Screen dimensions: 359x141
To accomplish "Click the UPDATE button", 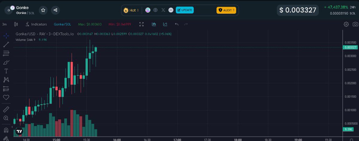I will pos(185,10).
